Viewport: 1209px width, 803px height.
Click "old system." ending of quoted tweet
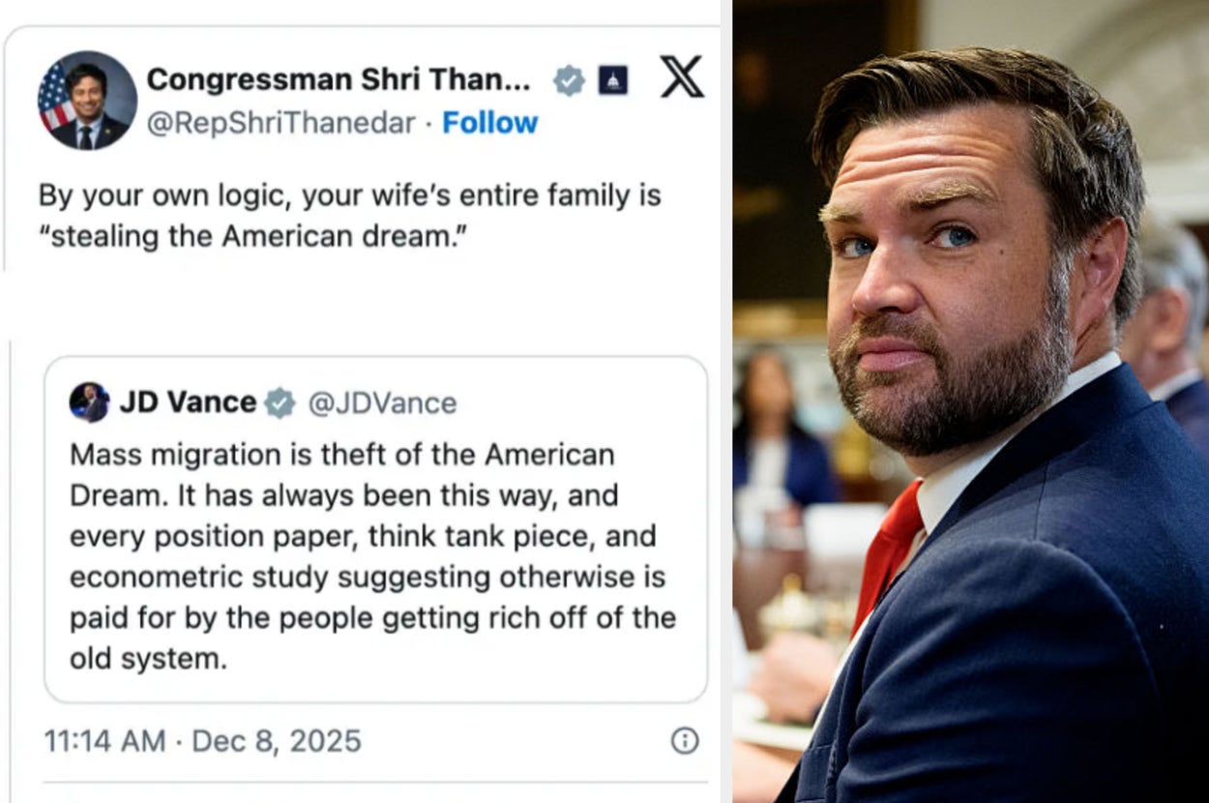point(147,659)
